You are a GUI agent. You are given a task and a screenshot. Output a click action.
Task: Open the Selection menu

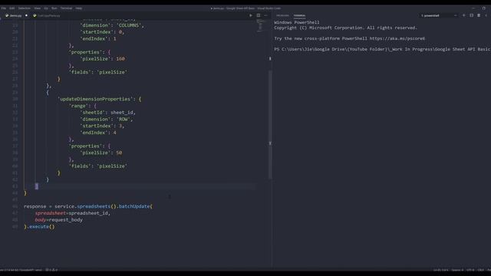[24, 8]
